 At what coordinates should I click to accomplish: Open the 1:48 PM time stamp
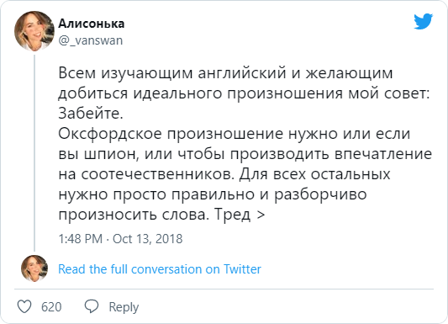coord(81,239)
